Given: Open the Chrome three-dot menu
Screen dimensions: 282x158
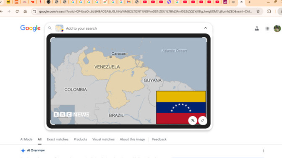Looking at the screenshot, I should pyautogui.click(x=281, y=11).
